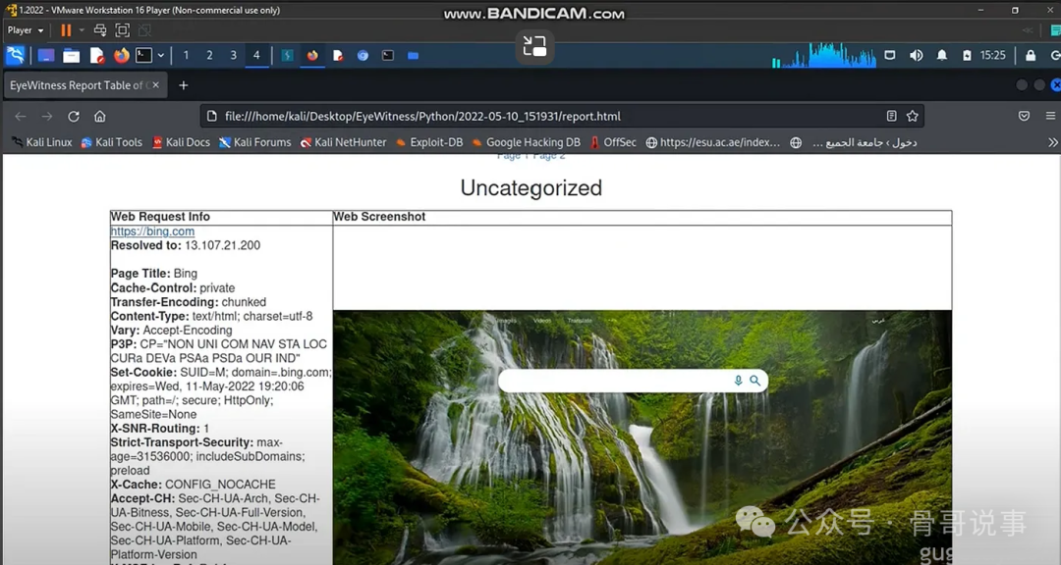
Task: Open the Kali Forums bookmark
Action: 255,142
